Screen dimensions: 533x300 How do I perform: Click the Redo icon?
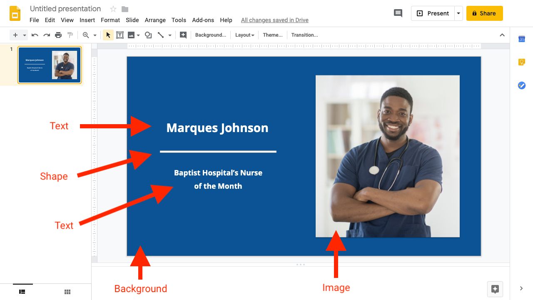tap(47, 35)
